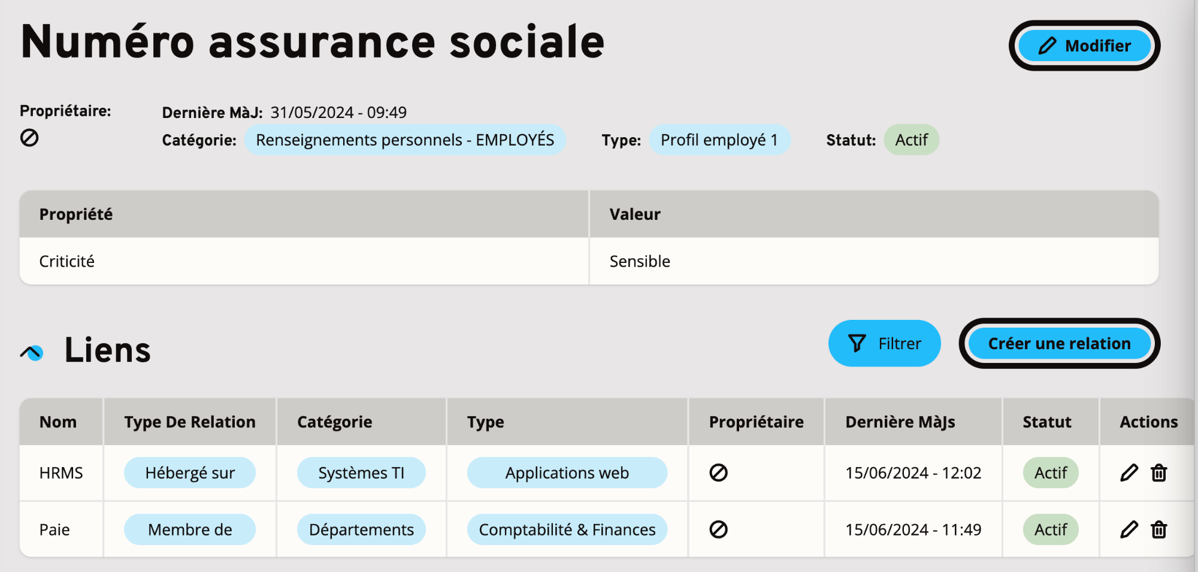Viewport: 1198px width, 572px height.
Task: Click Créer une relation button
Action: point(1059,343)
